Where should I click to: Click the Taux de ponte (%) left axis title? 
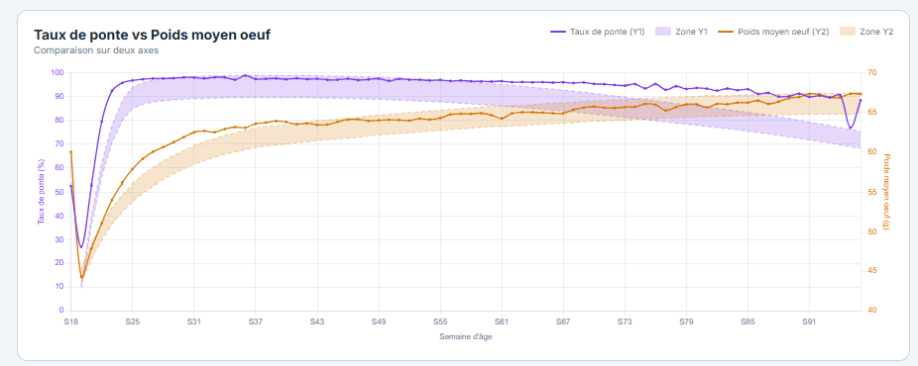(x=41, y=192)
